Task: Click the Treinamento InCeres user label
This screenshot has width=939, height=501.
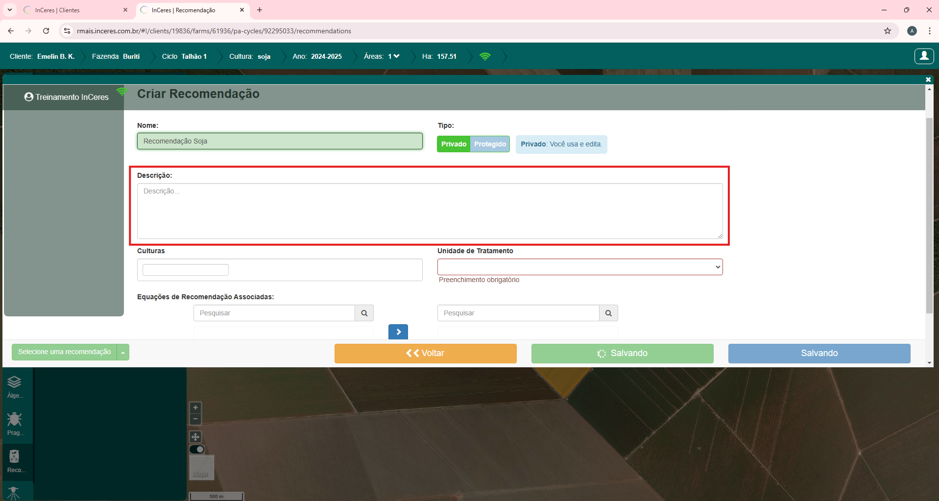Action: 67,97
